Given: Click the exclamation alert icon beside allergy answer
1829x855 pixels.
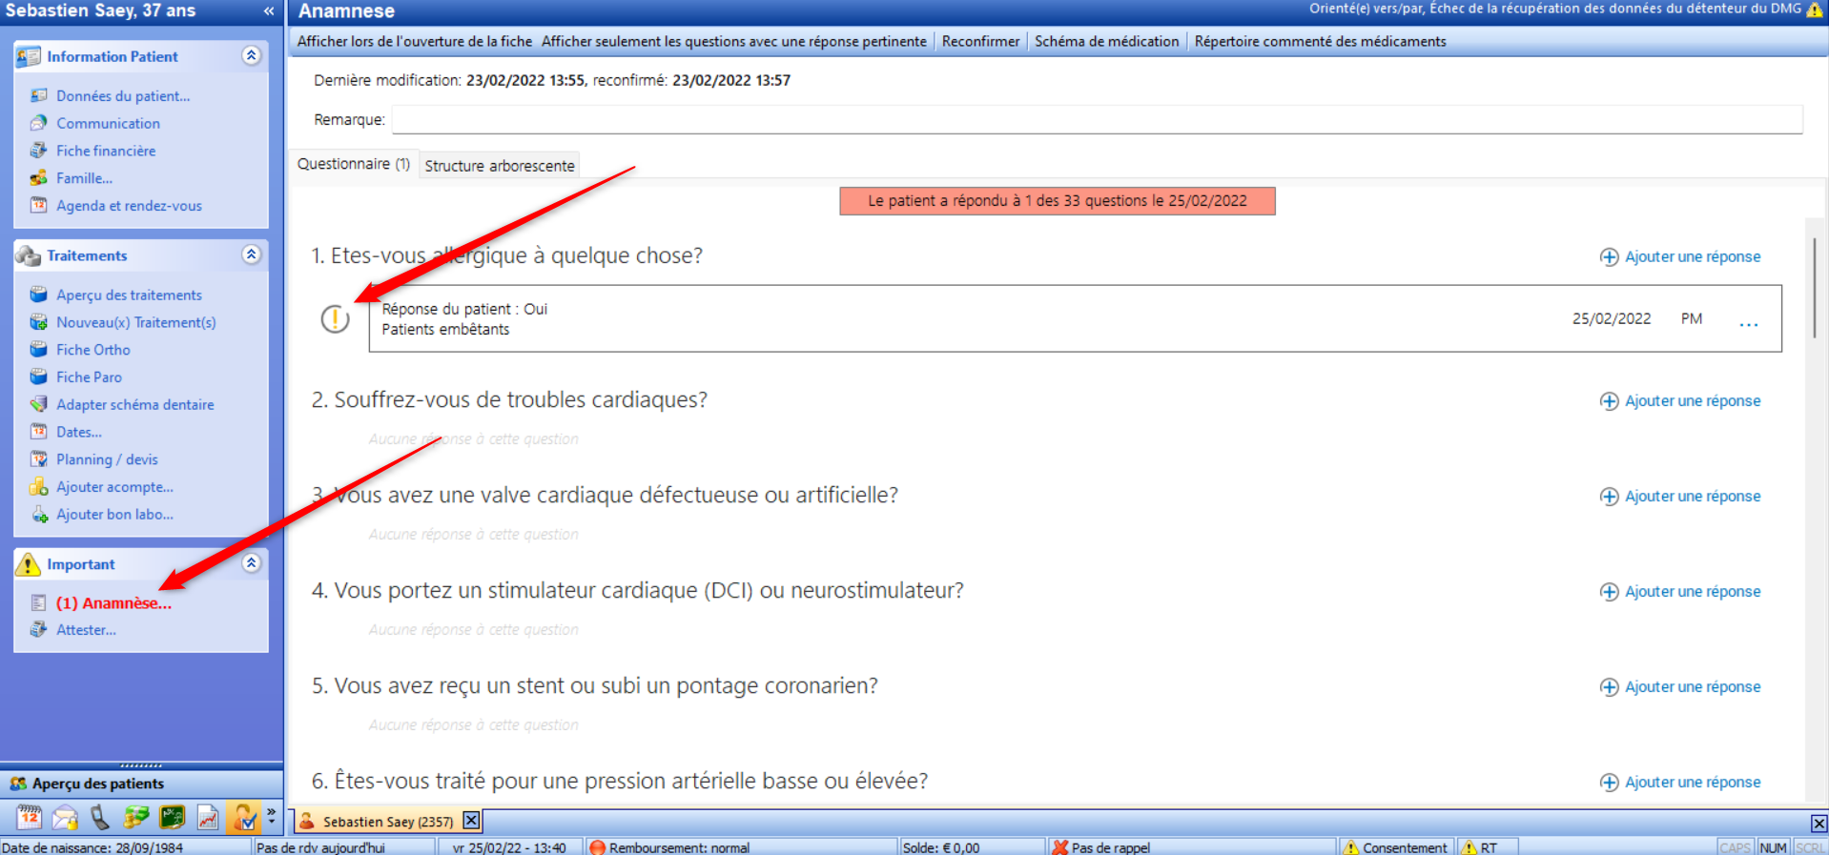Looking at the screenshot, I should point(335,318).
